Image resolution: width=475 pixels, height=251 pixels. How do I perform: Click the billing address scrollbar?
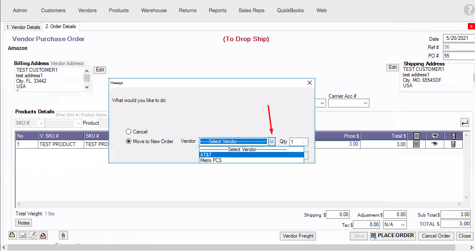[x=87, y=78]
